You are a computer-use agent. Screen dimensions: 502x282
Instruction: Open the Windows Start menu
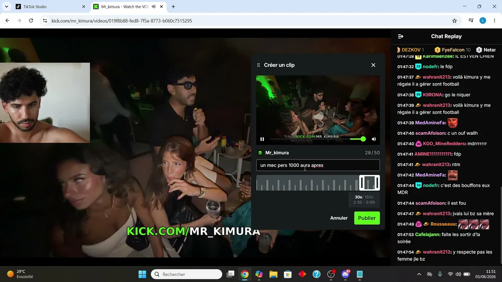coord(142,274)
